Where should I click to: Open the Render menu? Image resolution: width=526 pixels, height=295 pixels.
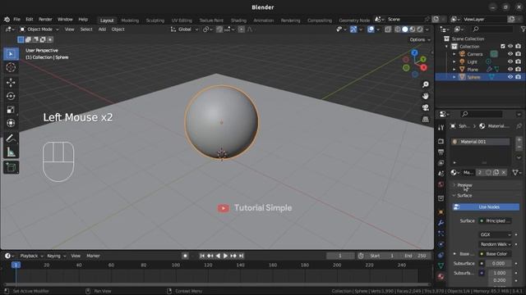[x=45, y=20]
